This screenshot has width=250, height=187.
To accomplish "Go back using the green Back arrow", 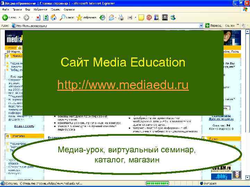I will pos(5,18).
